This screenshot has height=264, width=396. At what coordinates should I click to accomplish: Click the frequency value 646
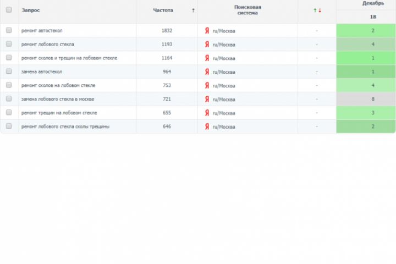[x=167, y=127]
